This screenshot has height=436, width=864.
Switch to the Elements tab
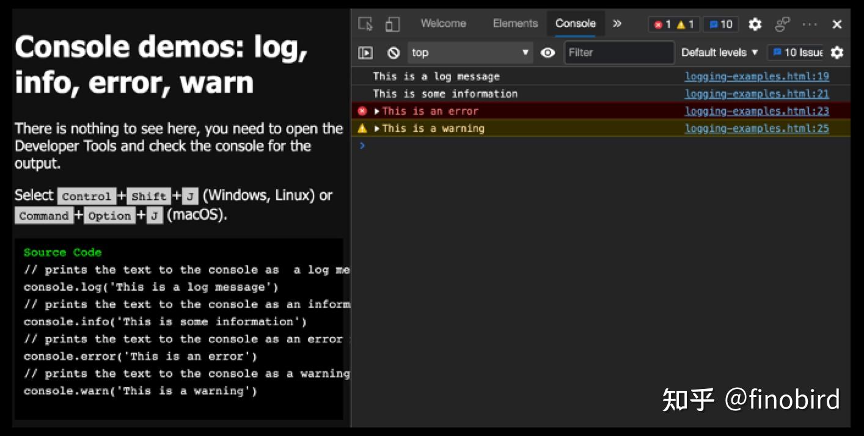coord(515,24)
